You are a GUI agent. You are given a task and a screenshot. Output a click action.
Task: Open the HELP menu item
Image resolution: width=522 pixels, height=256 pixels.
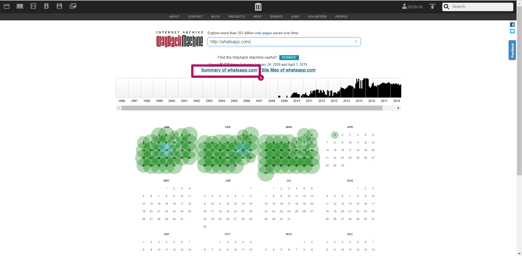pos(257,17)
